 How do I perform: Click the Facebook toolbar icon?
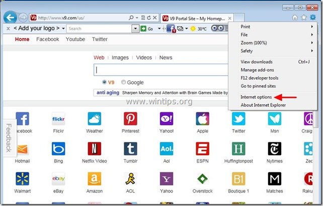171,29
